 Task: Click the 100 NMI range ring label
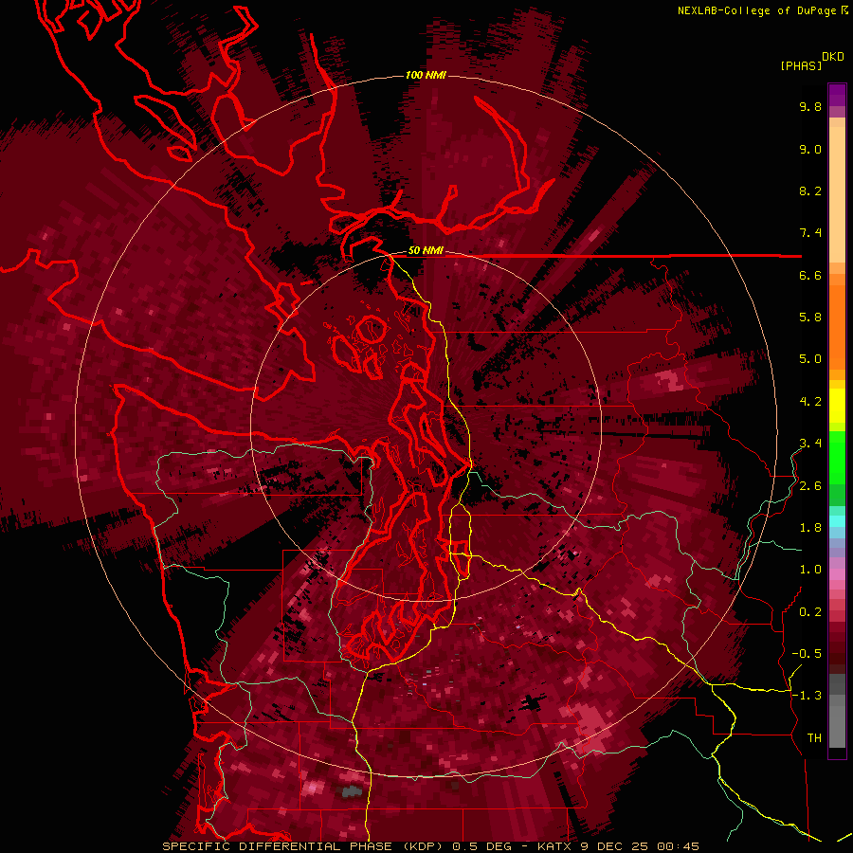(x=426, y=75)
